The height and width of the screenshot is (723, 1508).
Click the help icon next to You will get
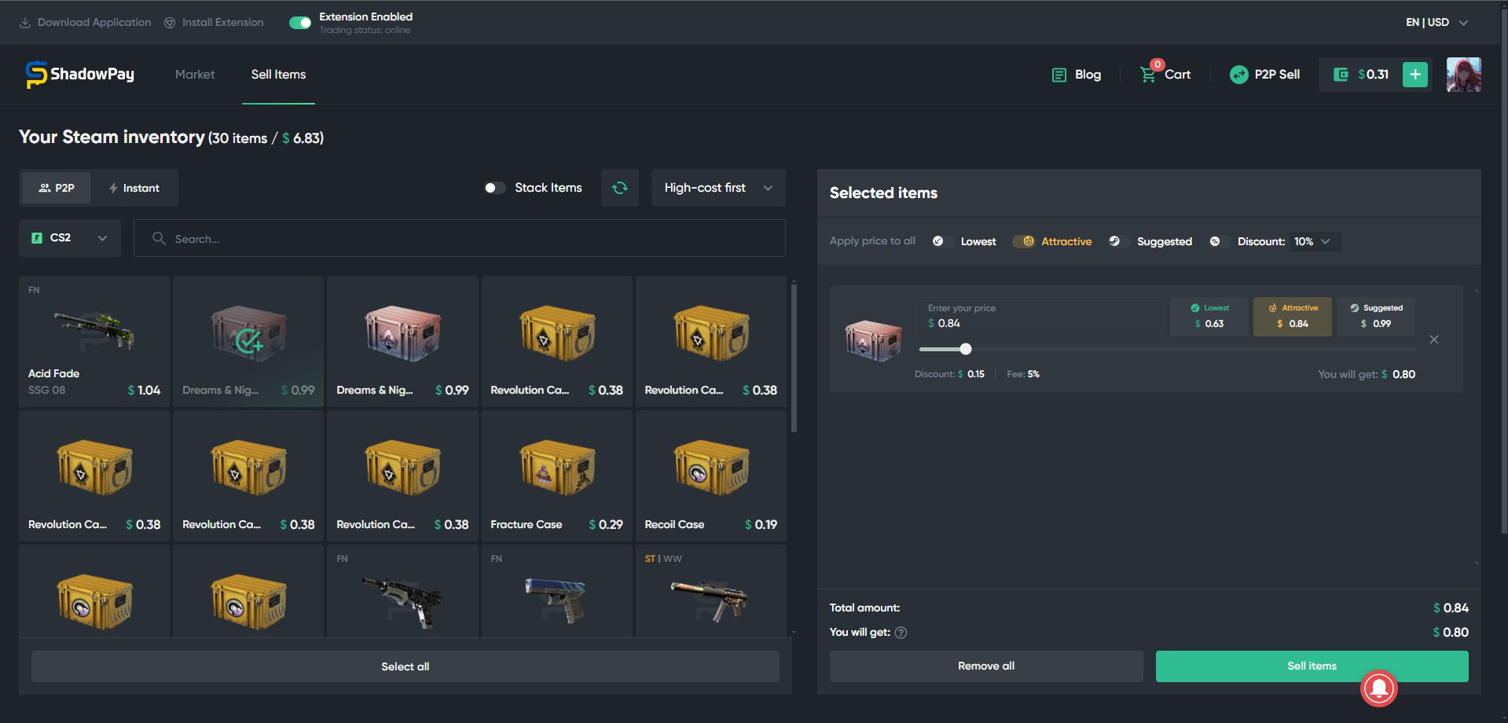coord(901,633)
